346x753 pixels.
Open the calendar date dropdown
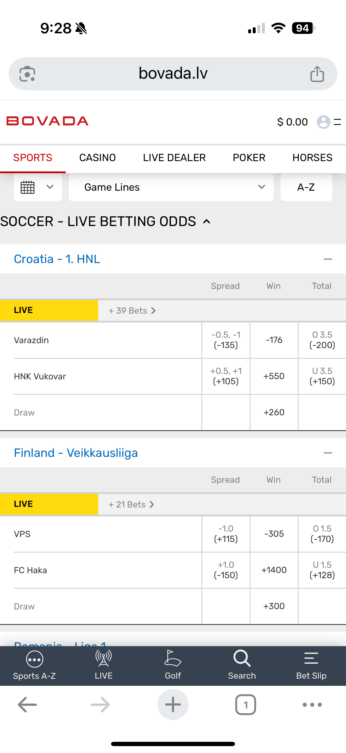tap(38, 187)
